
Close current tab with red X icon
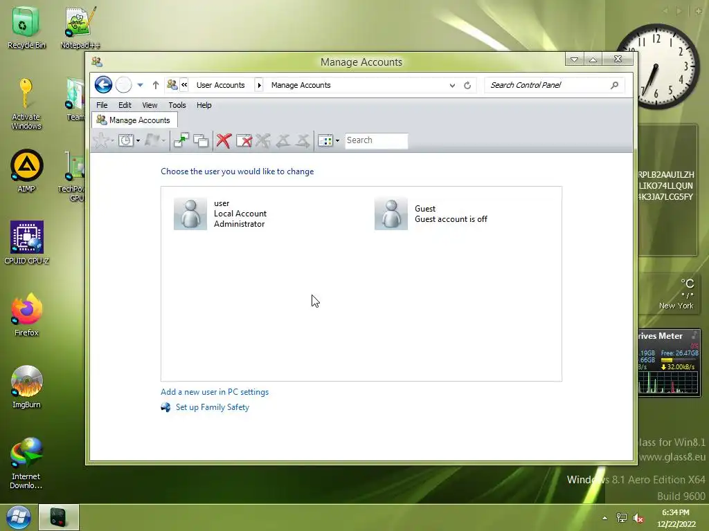pyautogui.click(x=224, y=140)
